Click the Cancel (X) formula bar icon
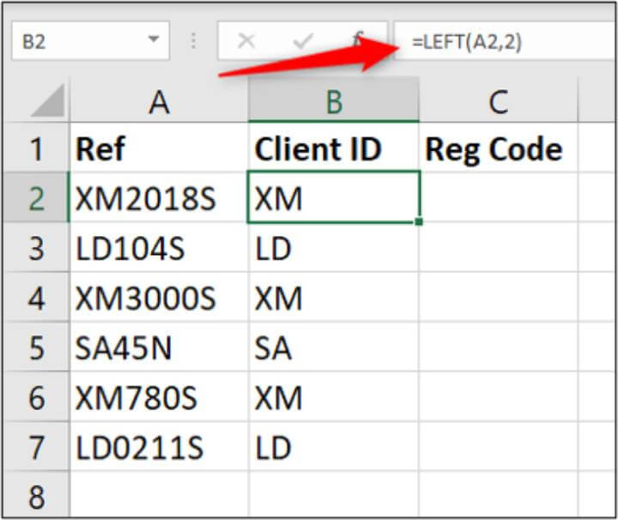The height and width of the screenshot is (520, 618). tap(245, 42)
